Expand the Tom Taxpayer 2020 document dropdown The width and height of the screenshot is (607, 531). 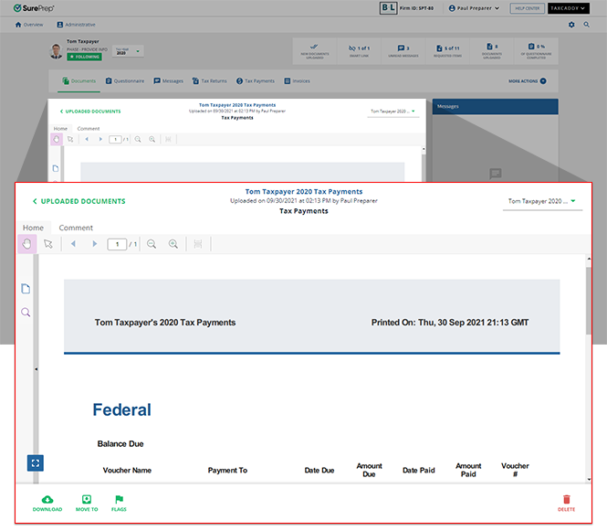(542, 201)
